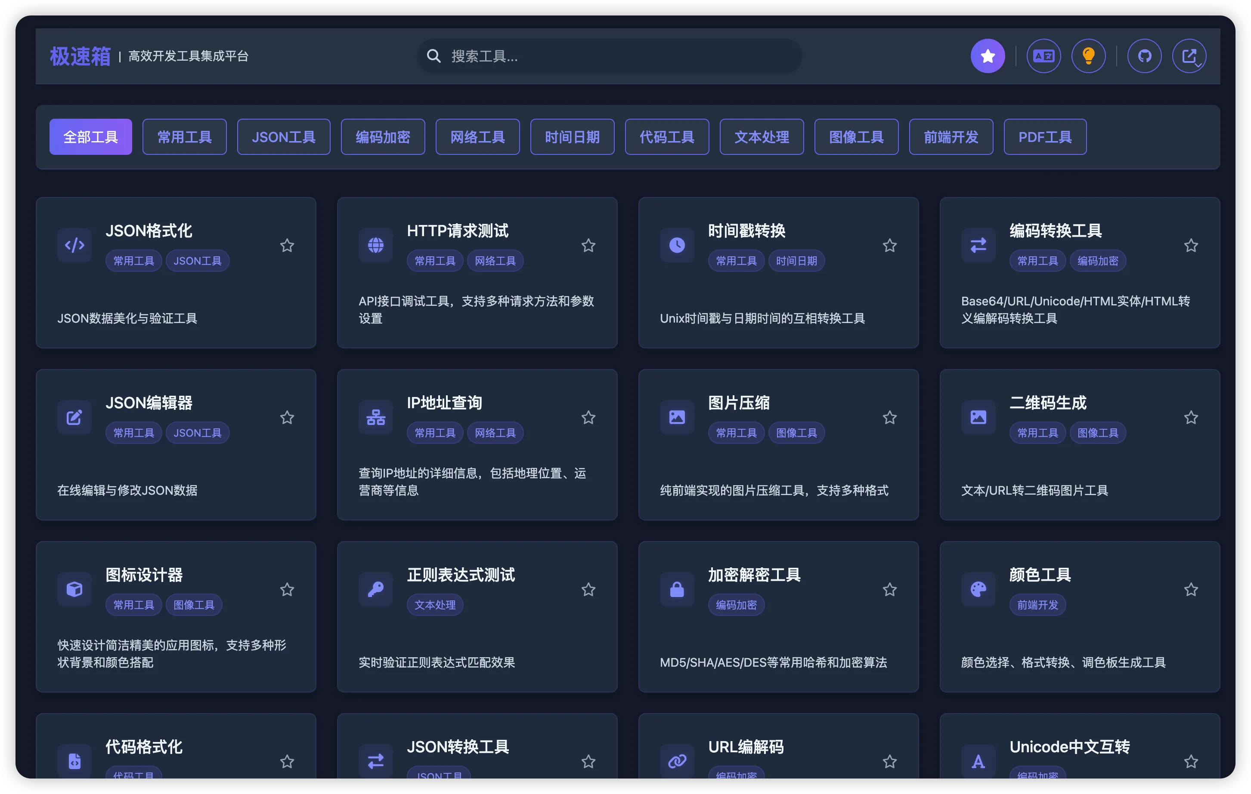Open the 代码格式化 tool title
This screenshot has width=1251, height=794.
[144, 746]
